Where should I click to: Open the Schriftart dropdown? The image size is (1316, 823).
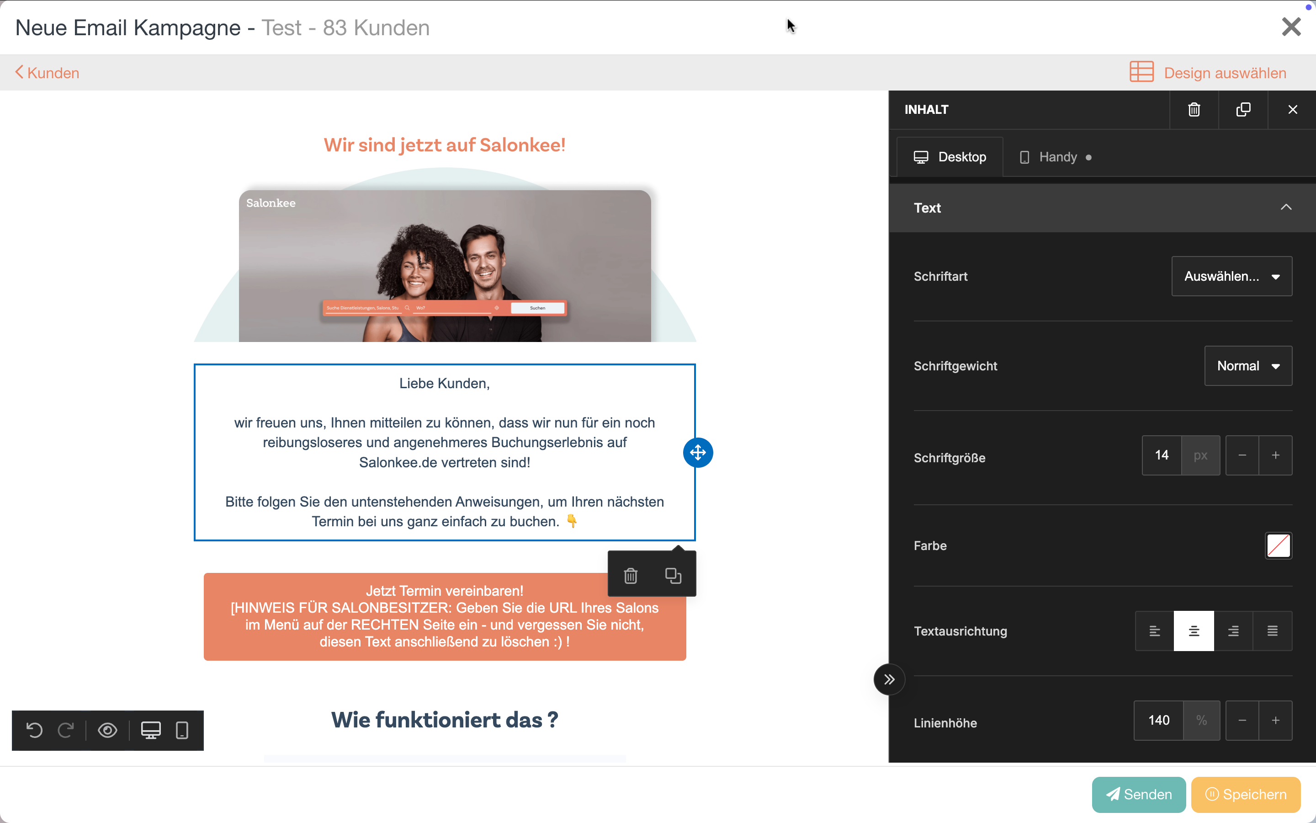[1231, 277]
